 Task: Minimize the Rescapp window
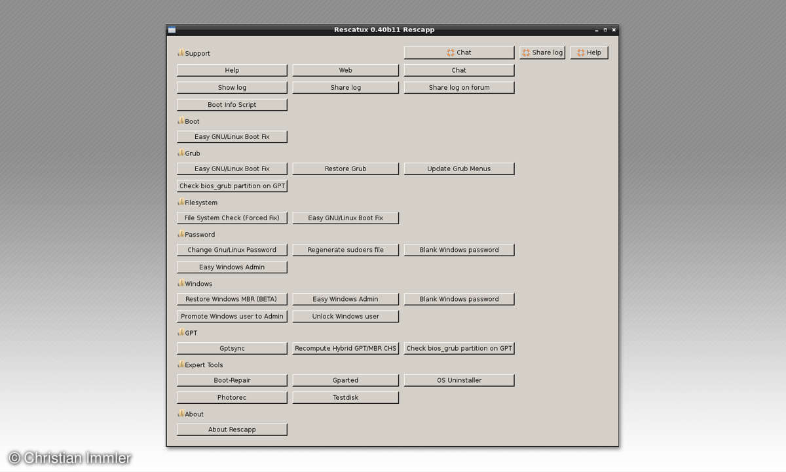pos(597,30)
